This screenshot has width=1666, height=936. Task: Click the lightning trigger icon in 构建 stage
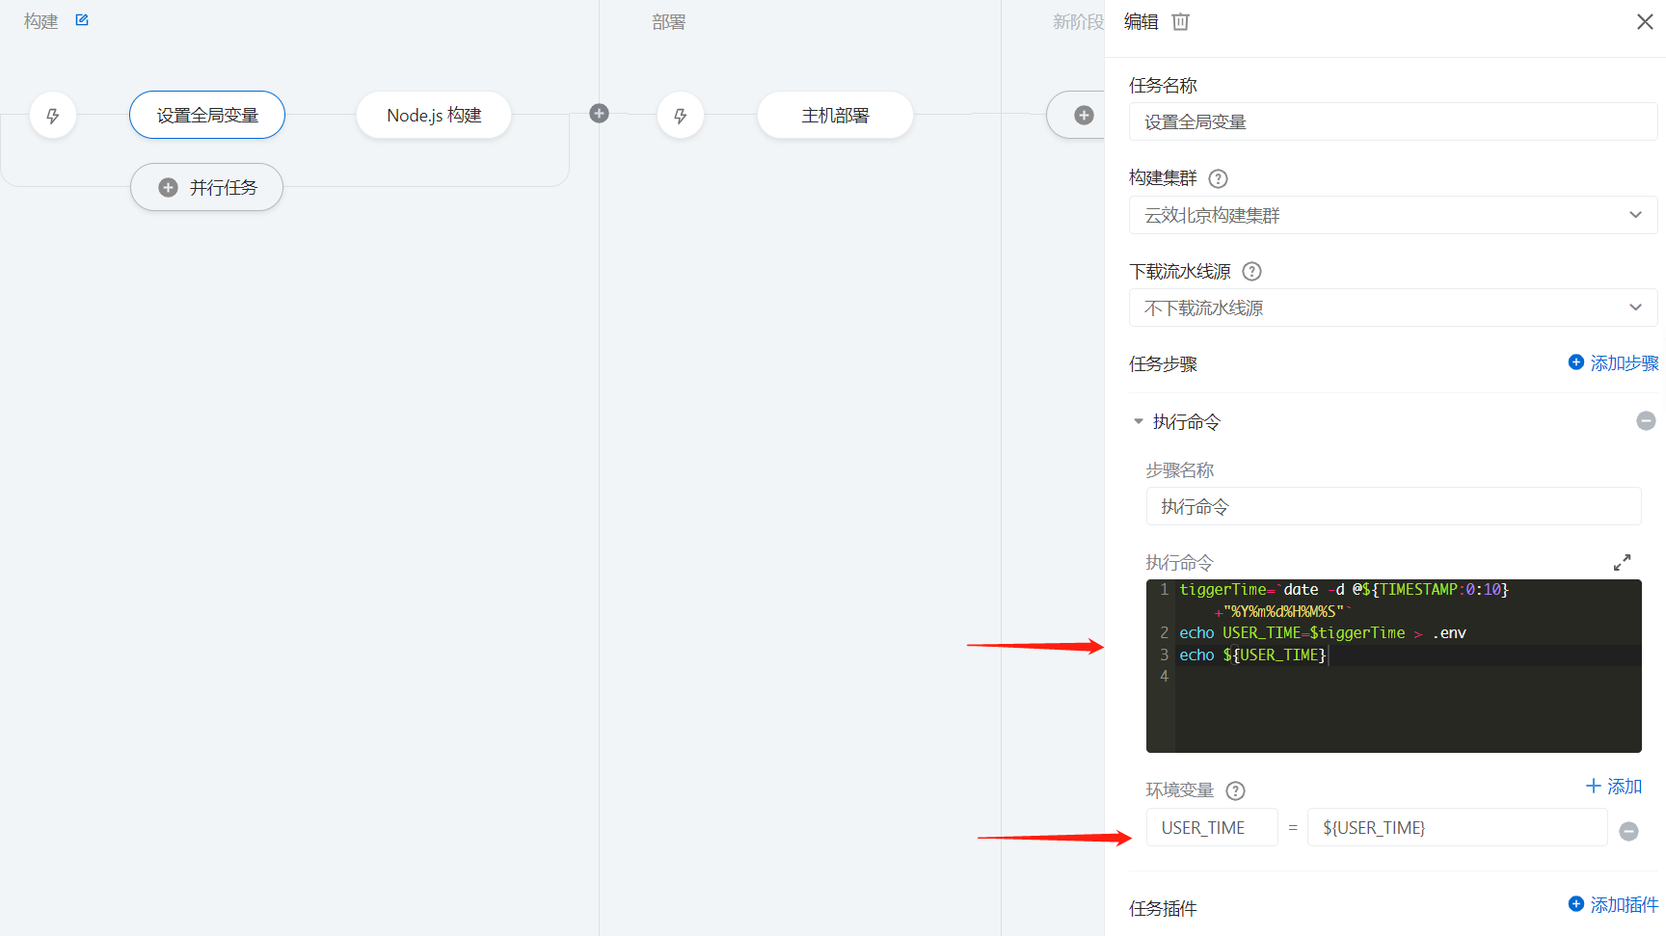coord(53,116)
